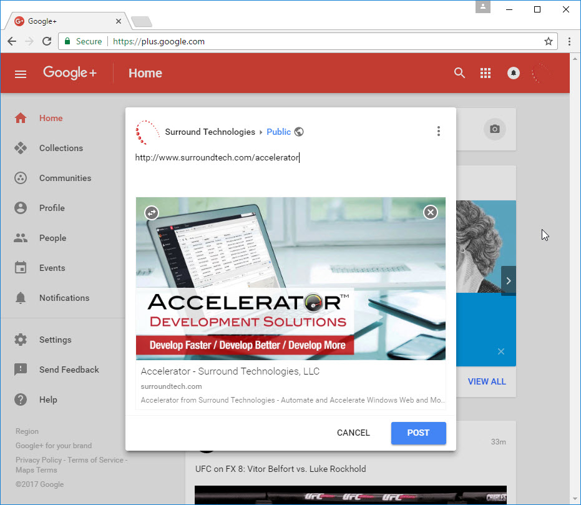Click the Home house icon in sidebar
This screenshot has height=505, width=581.
pos(21,118)
